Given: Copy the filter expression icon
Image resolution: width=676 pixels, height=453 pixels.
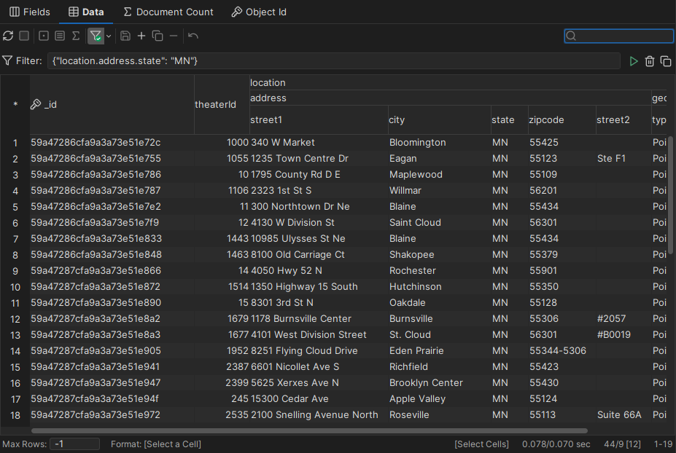Looking at the screenshot, I should click(x=666, y=61).
